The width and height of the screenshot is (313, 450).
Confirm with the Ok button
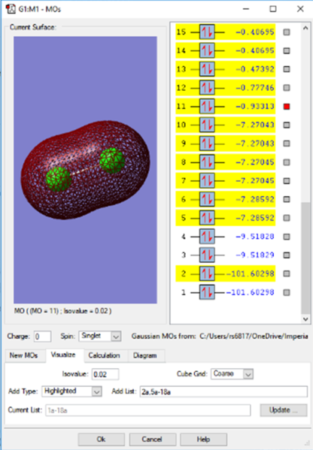(101, 439)
